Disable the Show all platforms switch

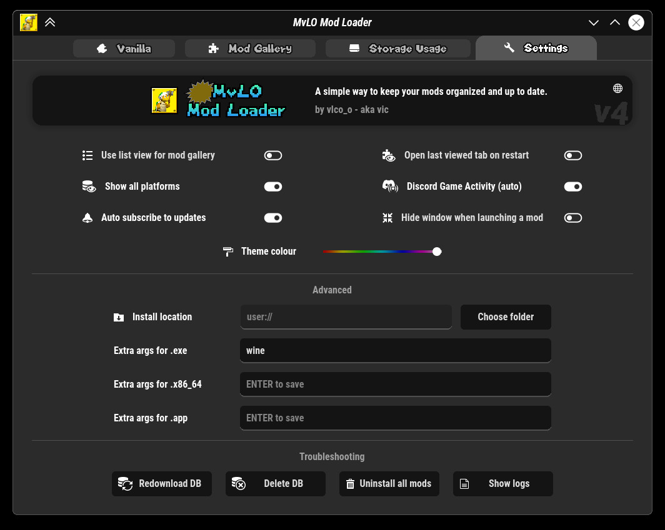point(272,186)
